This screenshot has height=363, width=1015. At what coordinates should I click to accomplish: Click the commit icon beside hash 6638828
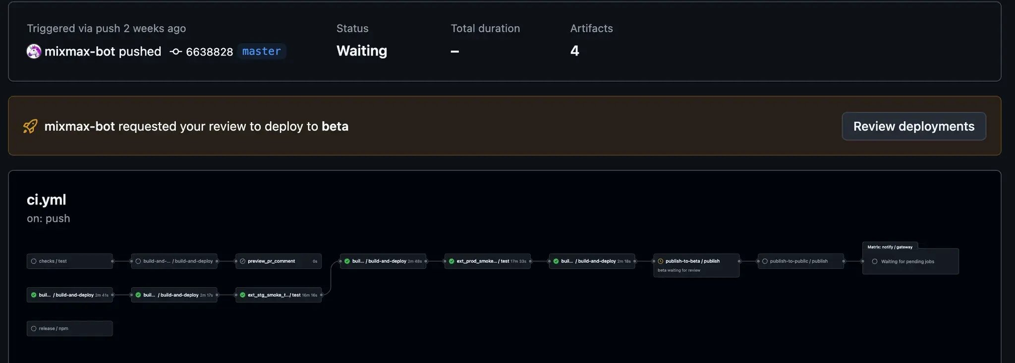tap(175, 52)
